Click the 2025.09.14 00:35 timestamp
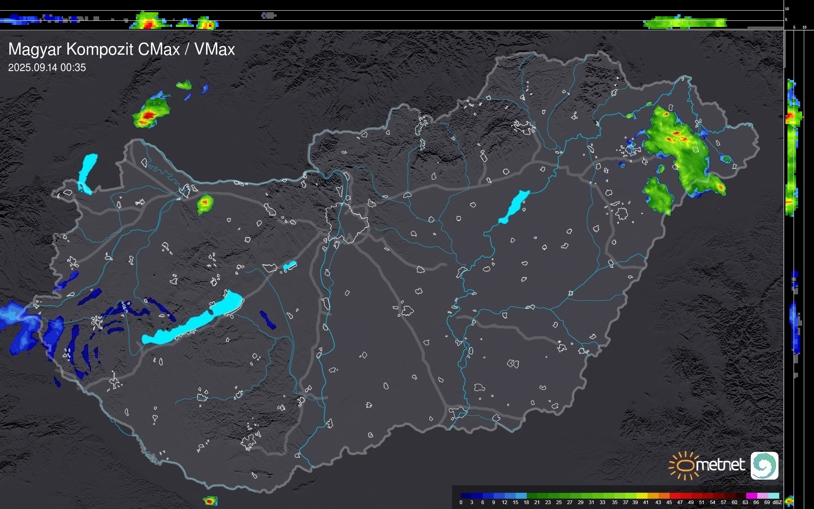 [x=47, y=68]
